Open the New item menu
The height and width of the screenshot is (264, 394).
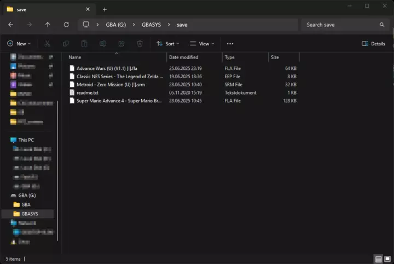tap(19, 44)
